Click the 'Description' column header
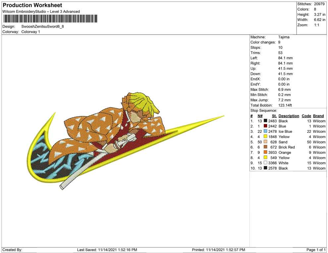Screen dimensions: 328x253 [289, 116]
